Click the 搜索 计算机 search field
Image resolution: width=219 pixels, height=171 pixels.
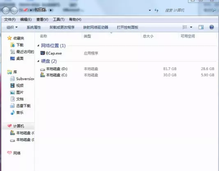pos(187,10)
